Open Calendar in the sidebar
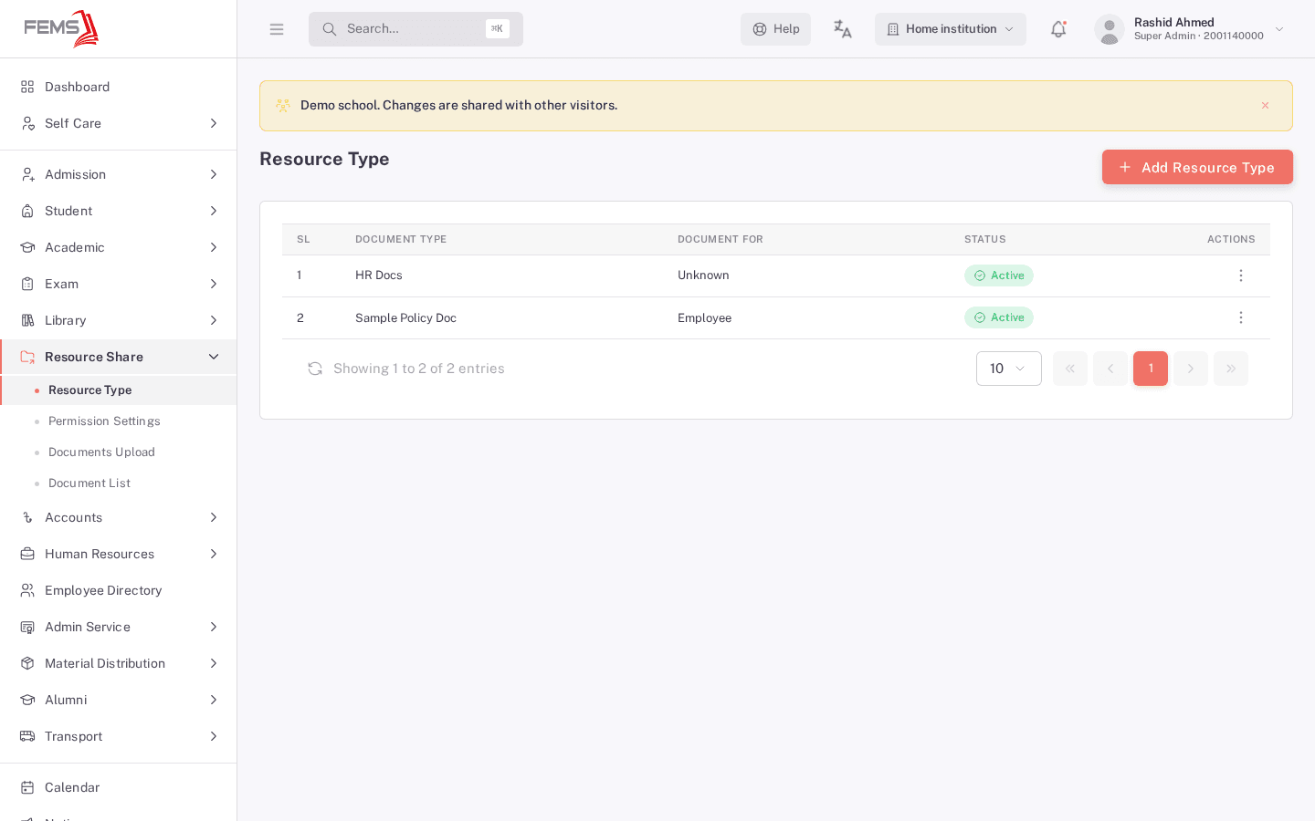The height and width of the screenshot is (821, 1315). tap(119, 787)
